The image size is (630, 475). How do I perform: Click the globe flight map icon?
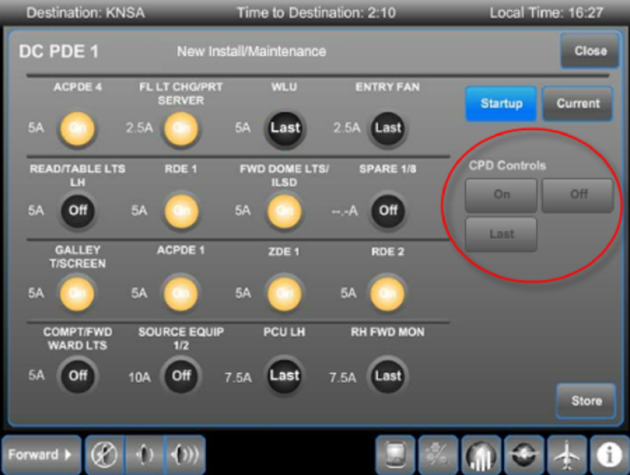[x=525, y=454]
